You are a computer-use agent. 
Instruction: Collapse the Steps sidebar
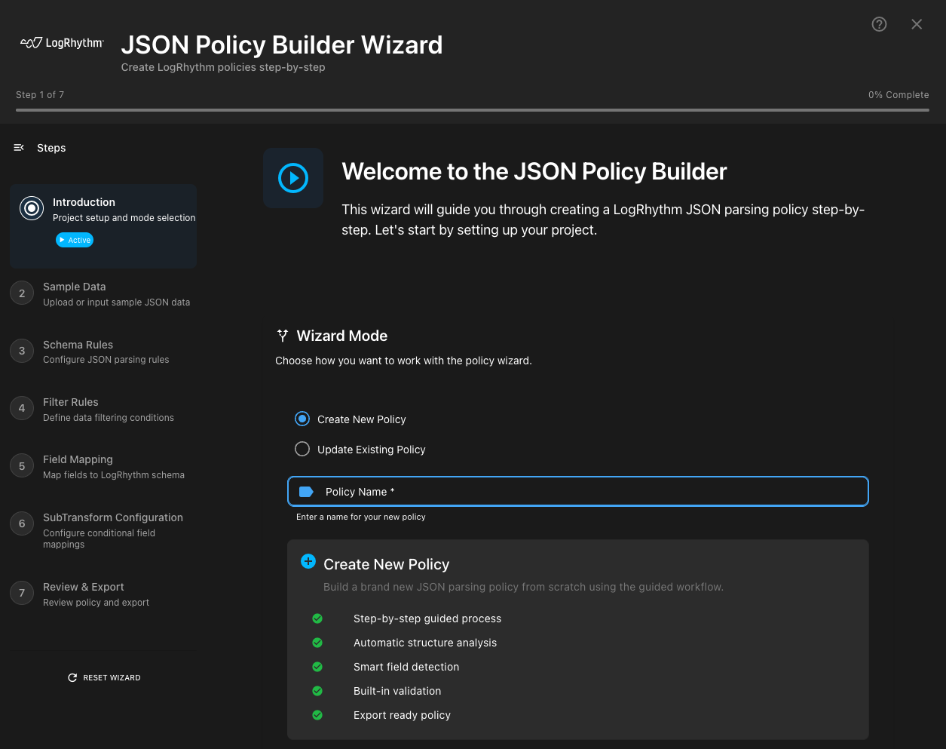click(x=19, y=148)
